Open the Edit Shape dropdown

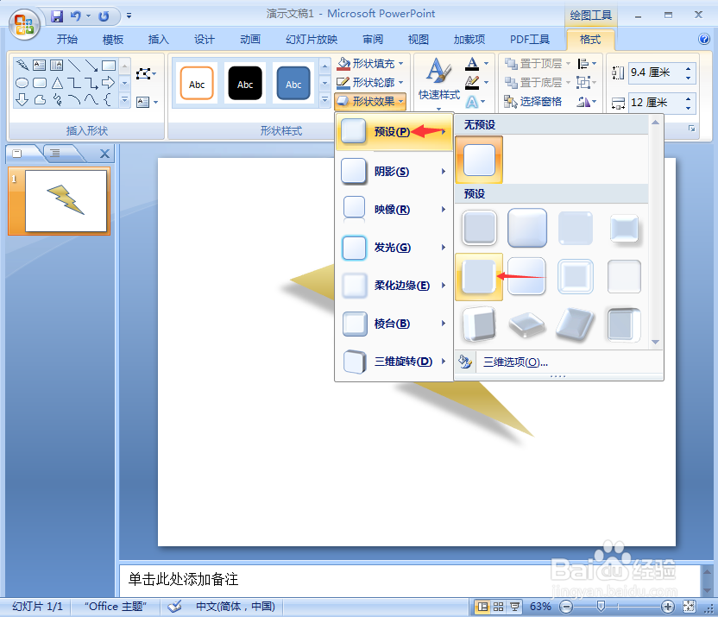click(146, 73)
